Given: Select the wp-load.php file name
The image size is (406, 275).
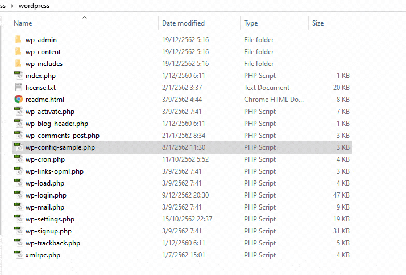Looking at the screenshot, I should click(x=45, y=183).
